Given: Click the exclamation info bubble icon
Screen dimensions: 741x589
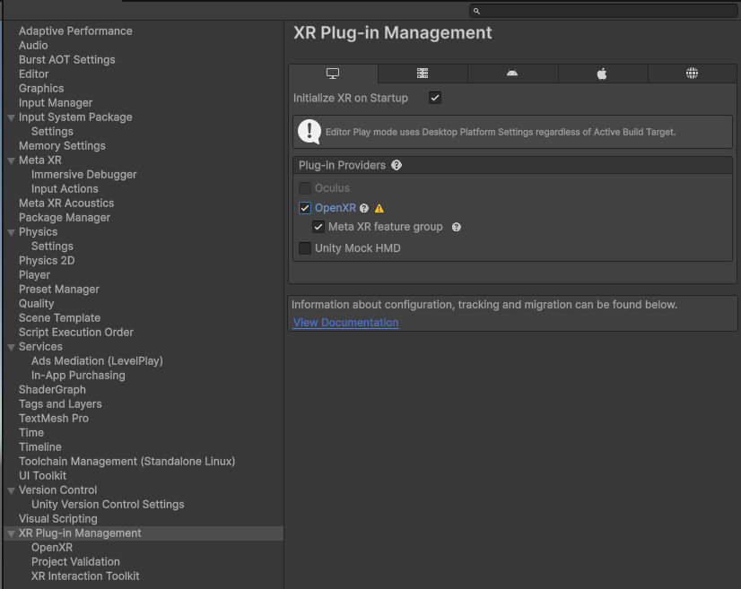Looking at the screenshot, I should (309, 131).
